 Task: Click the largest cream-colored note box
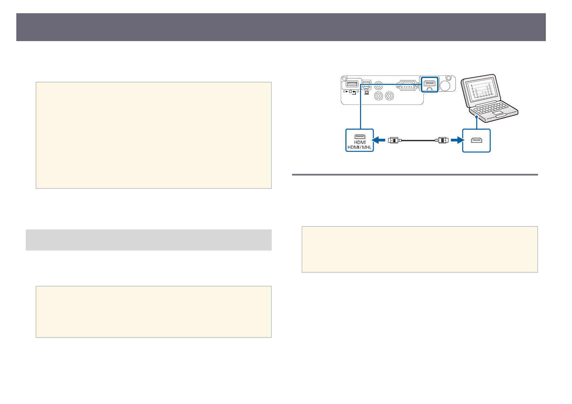(x=154, y=135)
